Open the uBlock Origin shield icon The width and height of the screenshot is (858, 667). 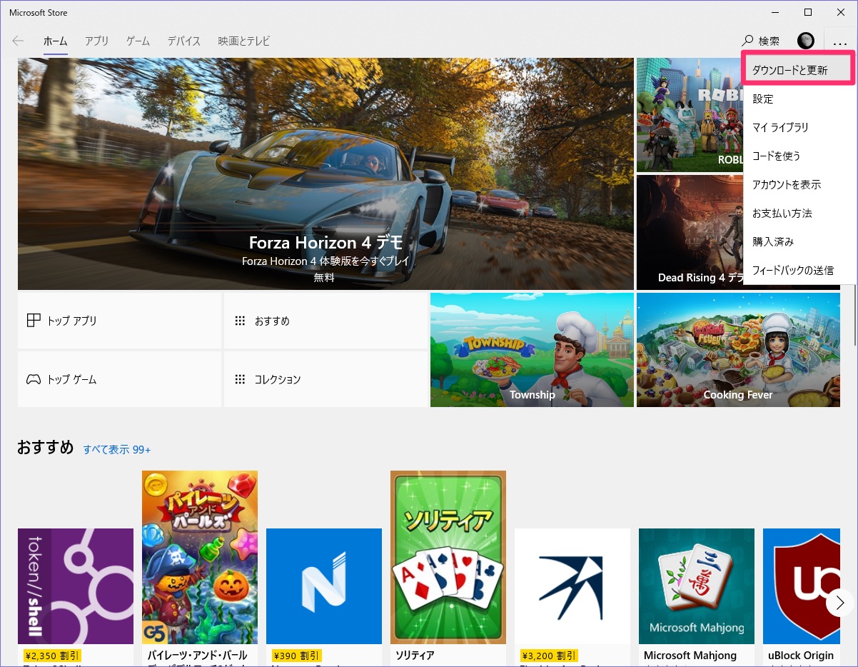coord(802,586)
